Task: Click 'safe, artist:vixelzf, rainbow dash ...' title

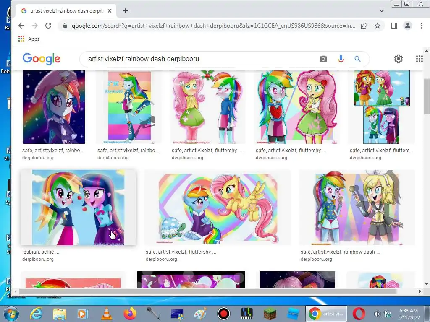Action: coord(340,252)
